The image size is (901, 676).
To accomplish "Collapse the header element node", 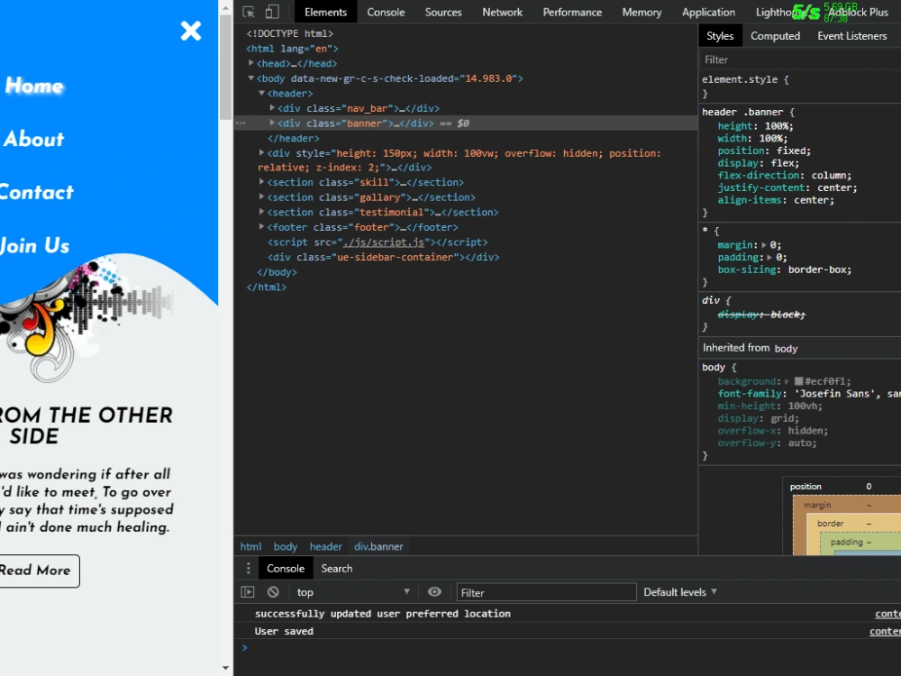I will tap(261, 93).
